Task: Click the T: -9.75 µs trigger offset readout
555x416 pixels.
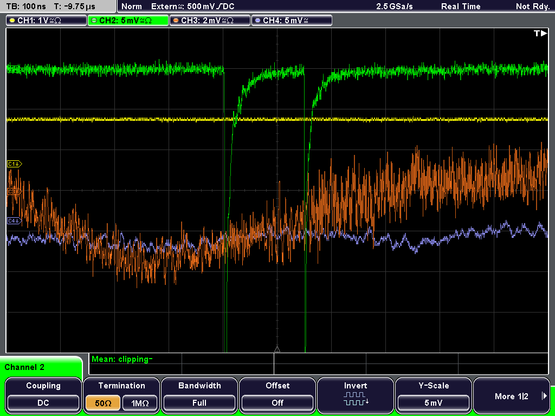Action: pyautogui.click(x=74, y=6)
